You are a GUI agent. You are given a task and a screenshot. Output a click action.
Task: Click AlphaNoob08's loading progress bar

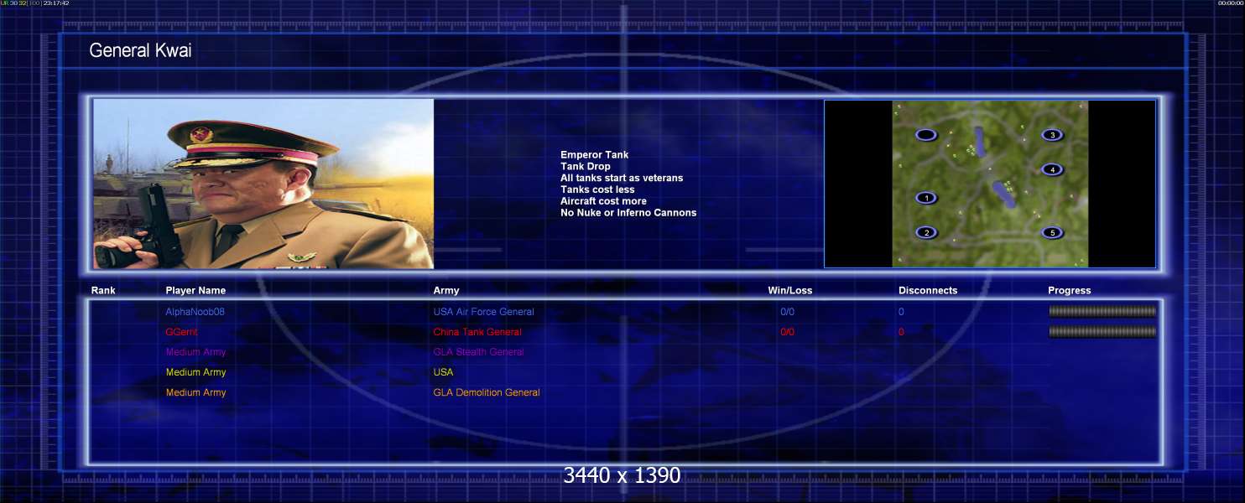(x=1102, y=311)
